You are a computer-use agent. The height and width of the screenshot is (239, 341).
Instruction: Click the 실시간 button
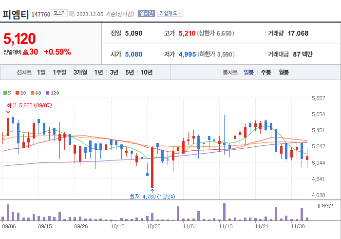point(146,14)
